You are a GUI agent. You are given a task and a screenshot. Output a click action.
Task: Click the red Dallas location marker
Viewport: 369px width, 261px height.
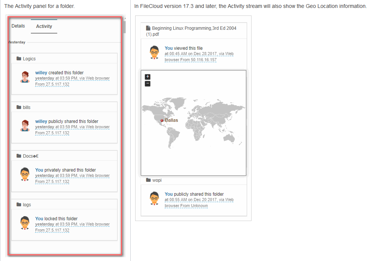(x=162, y=120)
